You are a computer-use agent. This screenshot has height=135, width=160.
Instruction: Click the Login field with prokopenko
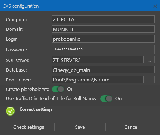[x=103, y=39]
